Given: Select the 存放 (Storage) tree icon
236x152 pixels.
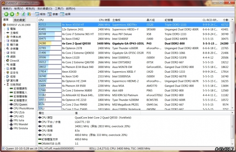Looking at the screenshot, I should click(x=8, y=53).
